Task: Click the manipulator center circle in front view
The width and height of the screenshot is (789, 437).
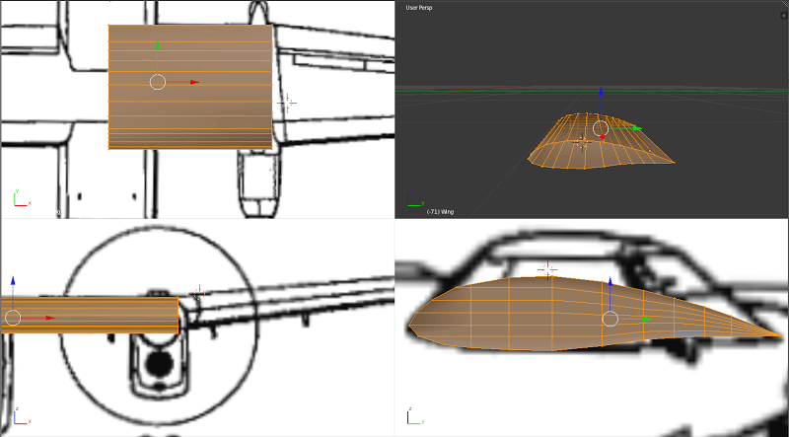Action: (13, 318)
